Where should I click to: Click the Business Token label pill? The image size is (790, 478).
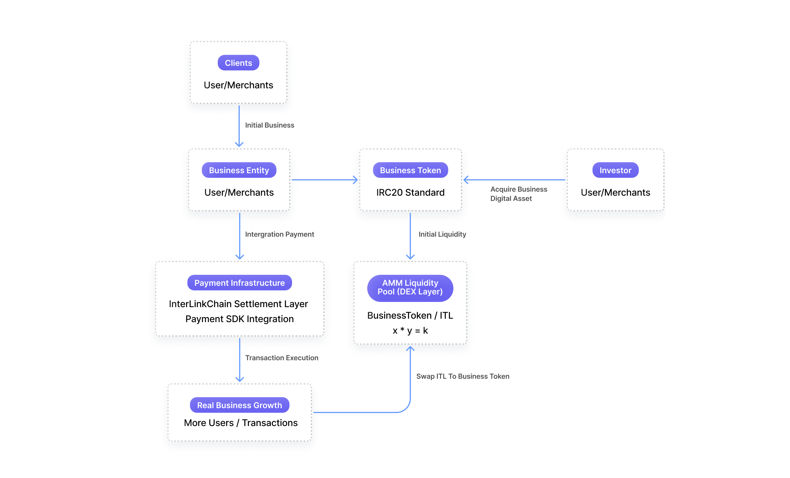(x=410, y=170)
